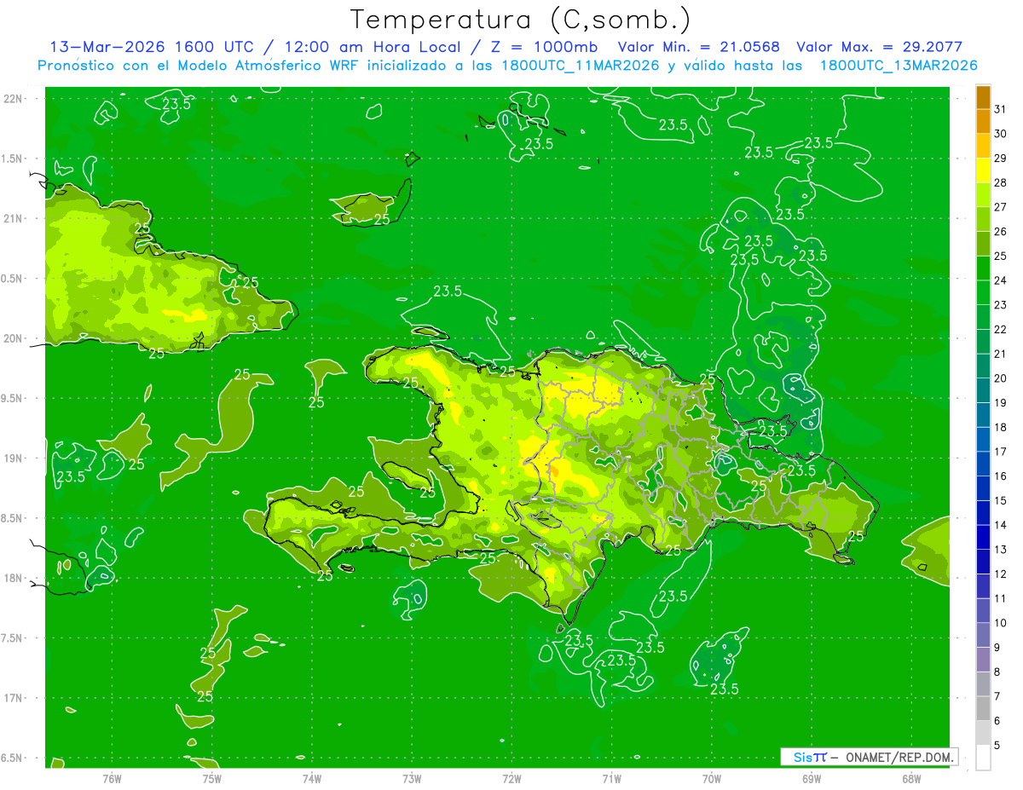Select 'Valor Min. = 21.0568' text

click(699, 47)
